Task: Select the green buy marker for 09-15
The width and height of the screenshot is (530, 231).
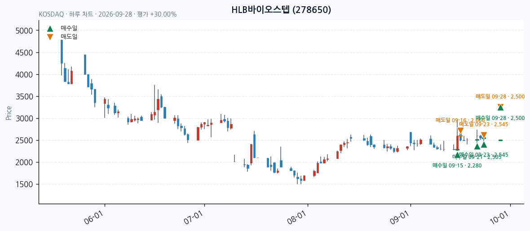Action: point(457,155)
